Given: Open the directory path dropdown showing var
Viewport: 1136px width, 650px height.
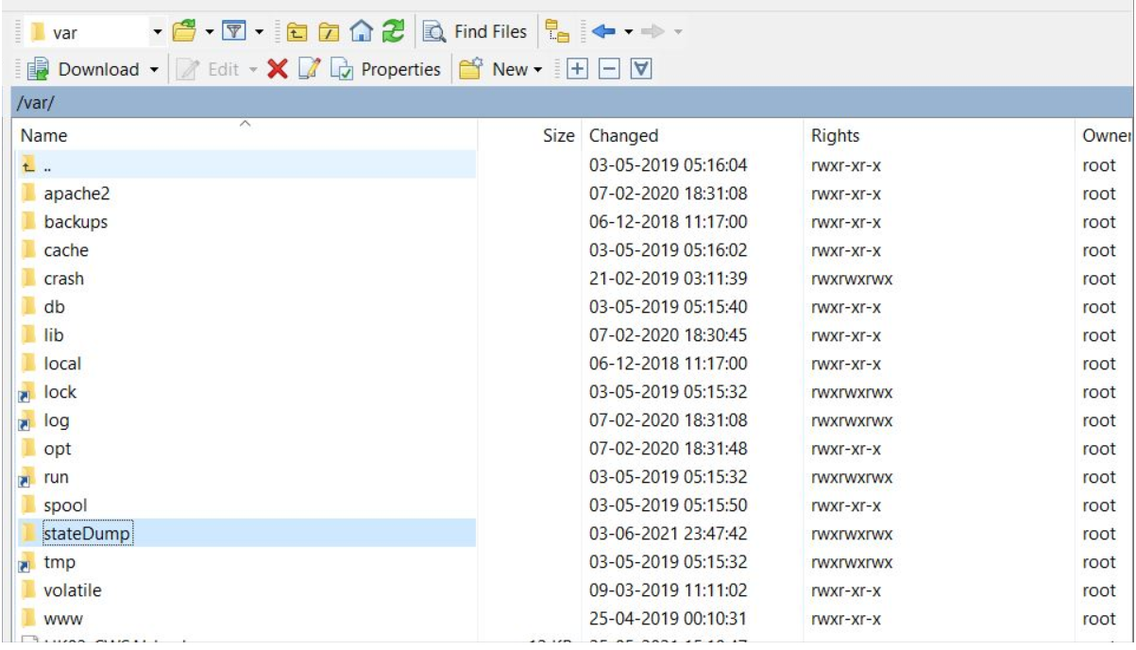Looking at the screenshot, I should pyautogui.click(x=157, y=31).
